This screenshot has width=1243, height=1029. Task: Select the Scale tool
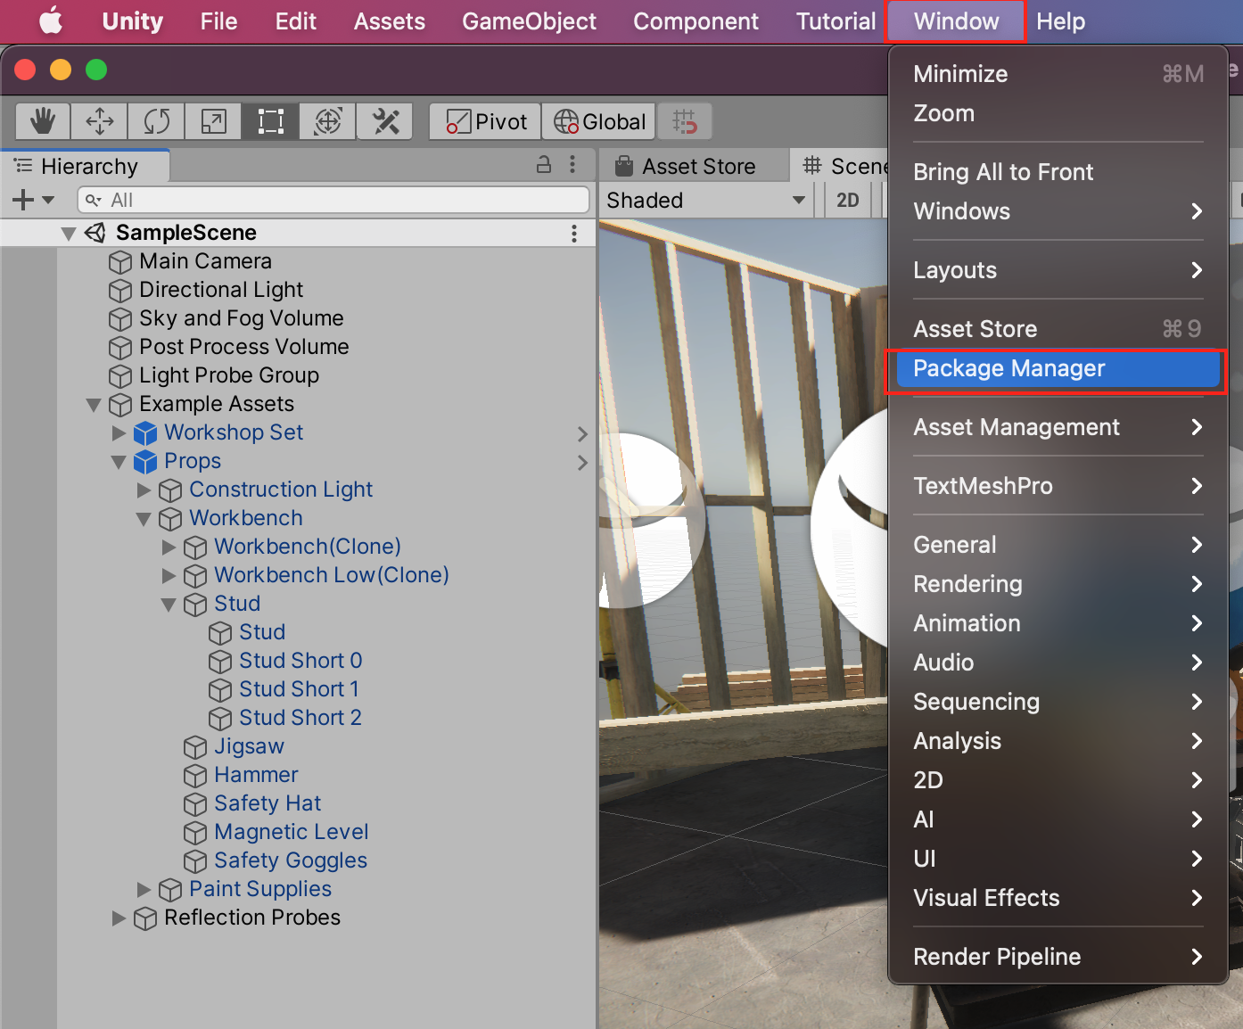pyautogui.click(x=214, y=121)
